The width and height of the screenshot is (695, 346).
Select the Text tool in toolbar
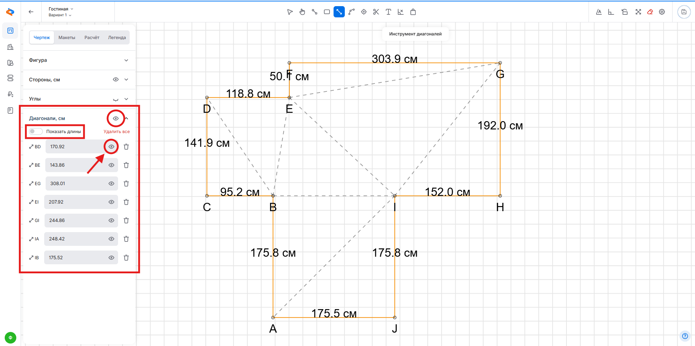click(388, 12)
